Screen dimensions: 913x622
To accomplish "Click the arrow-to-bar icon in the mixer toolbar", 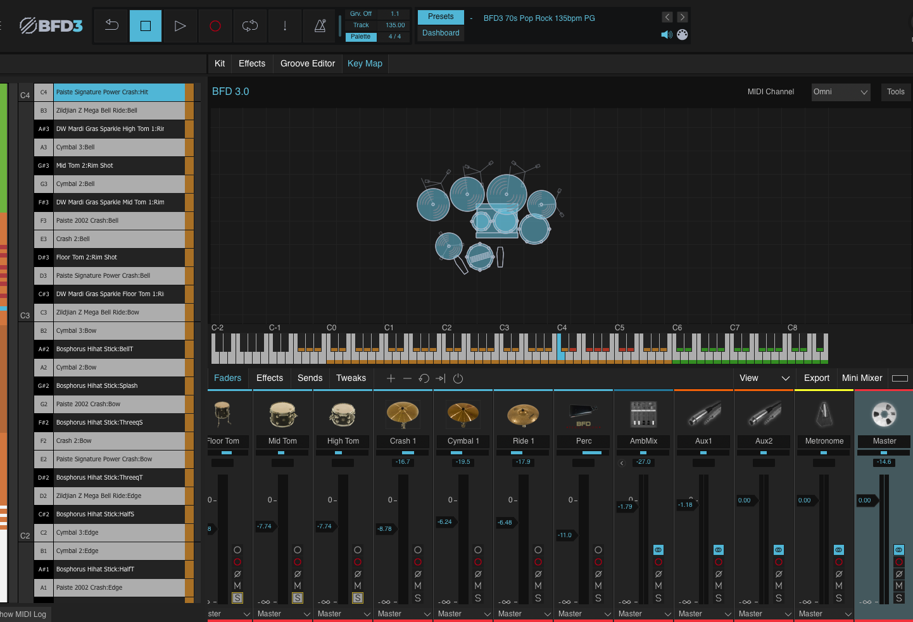I will (441, 378).
